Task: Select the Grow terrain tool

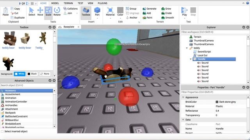Action: pyautogui.click(x=166, y=9)
